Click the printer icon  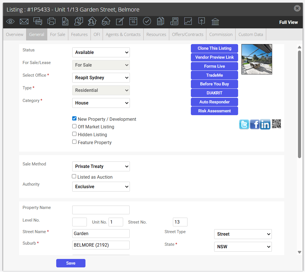point(51,21)
